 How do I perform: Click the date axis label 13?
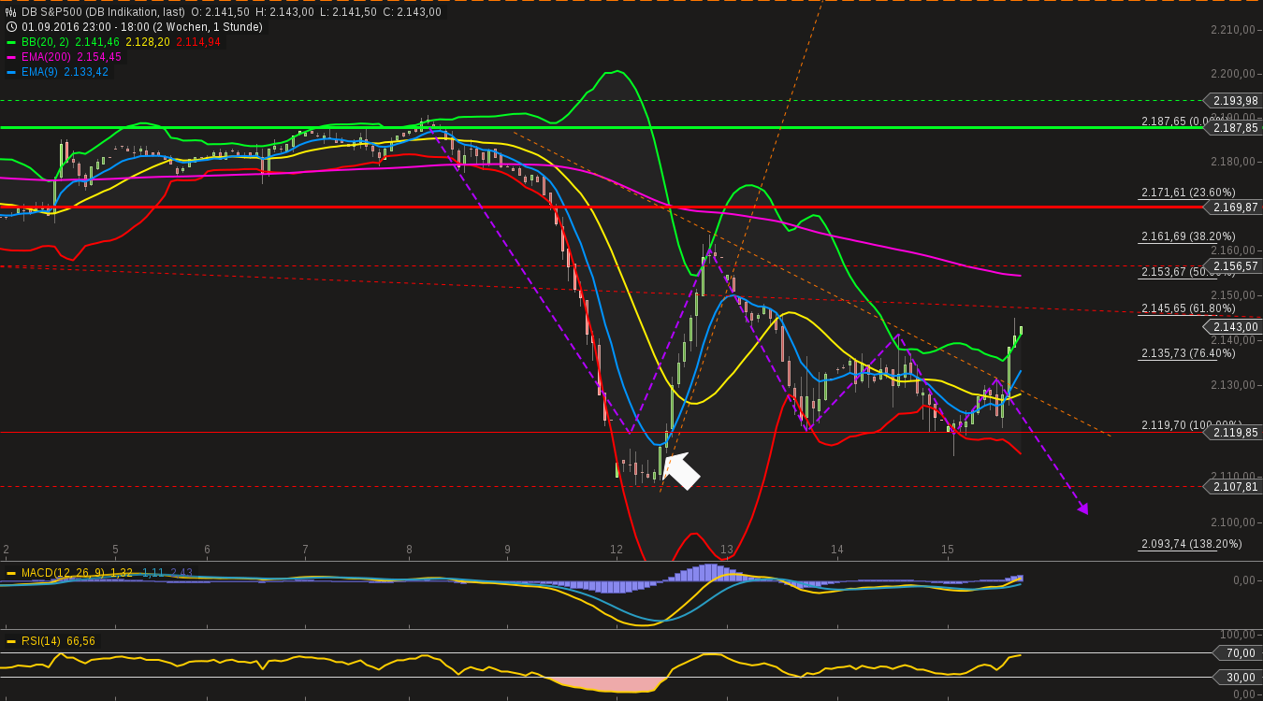[727, 550]
